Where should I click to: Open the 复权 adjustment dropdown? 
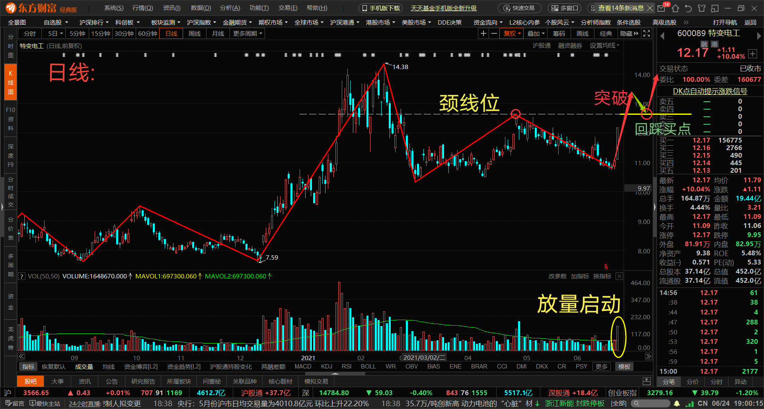click(x=512, y=34)
